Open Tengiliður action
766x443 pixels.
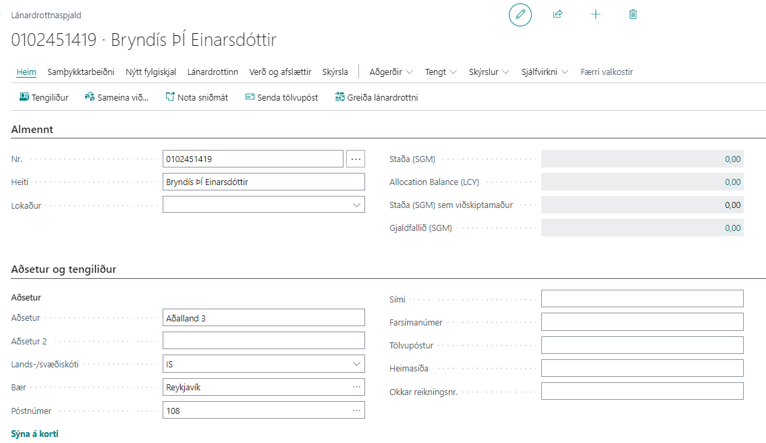pos(44,97)
